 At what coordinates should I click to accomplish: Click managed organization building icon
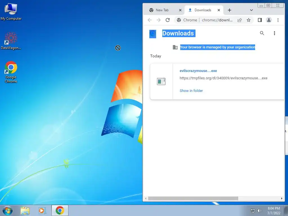tap(175, 47)
